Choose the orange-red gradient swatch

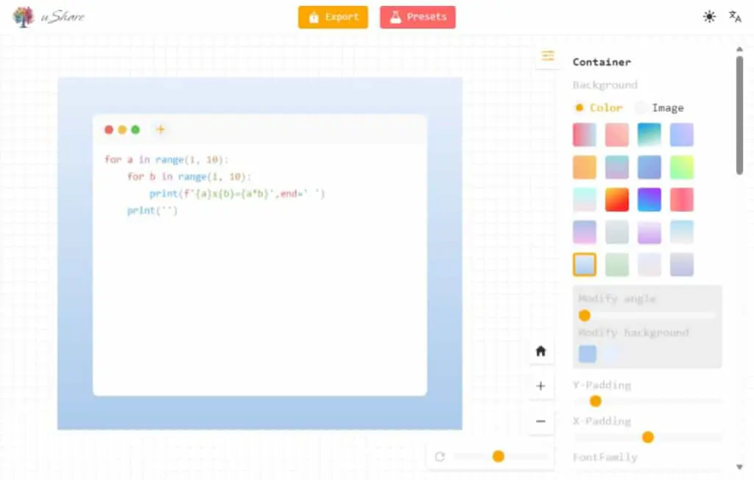(x=617, y=200)
